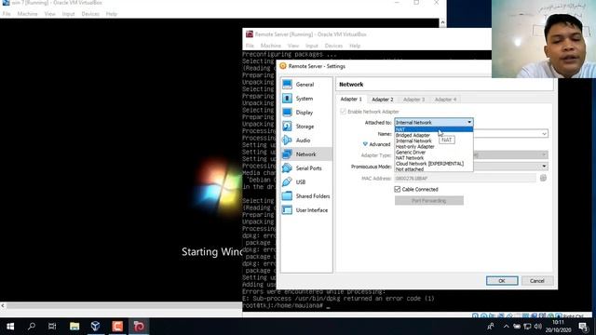Viewport: 596px width, 335px height.
Task: Open File menu in Remote Server window
Action: tap(250, 46)
